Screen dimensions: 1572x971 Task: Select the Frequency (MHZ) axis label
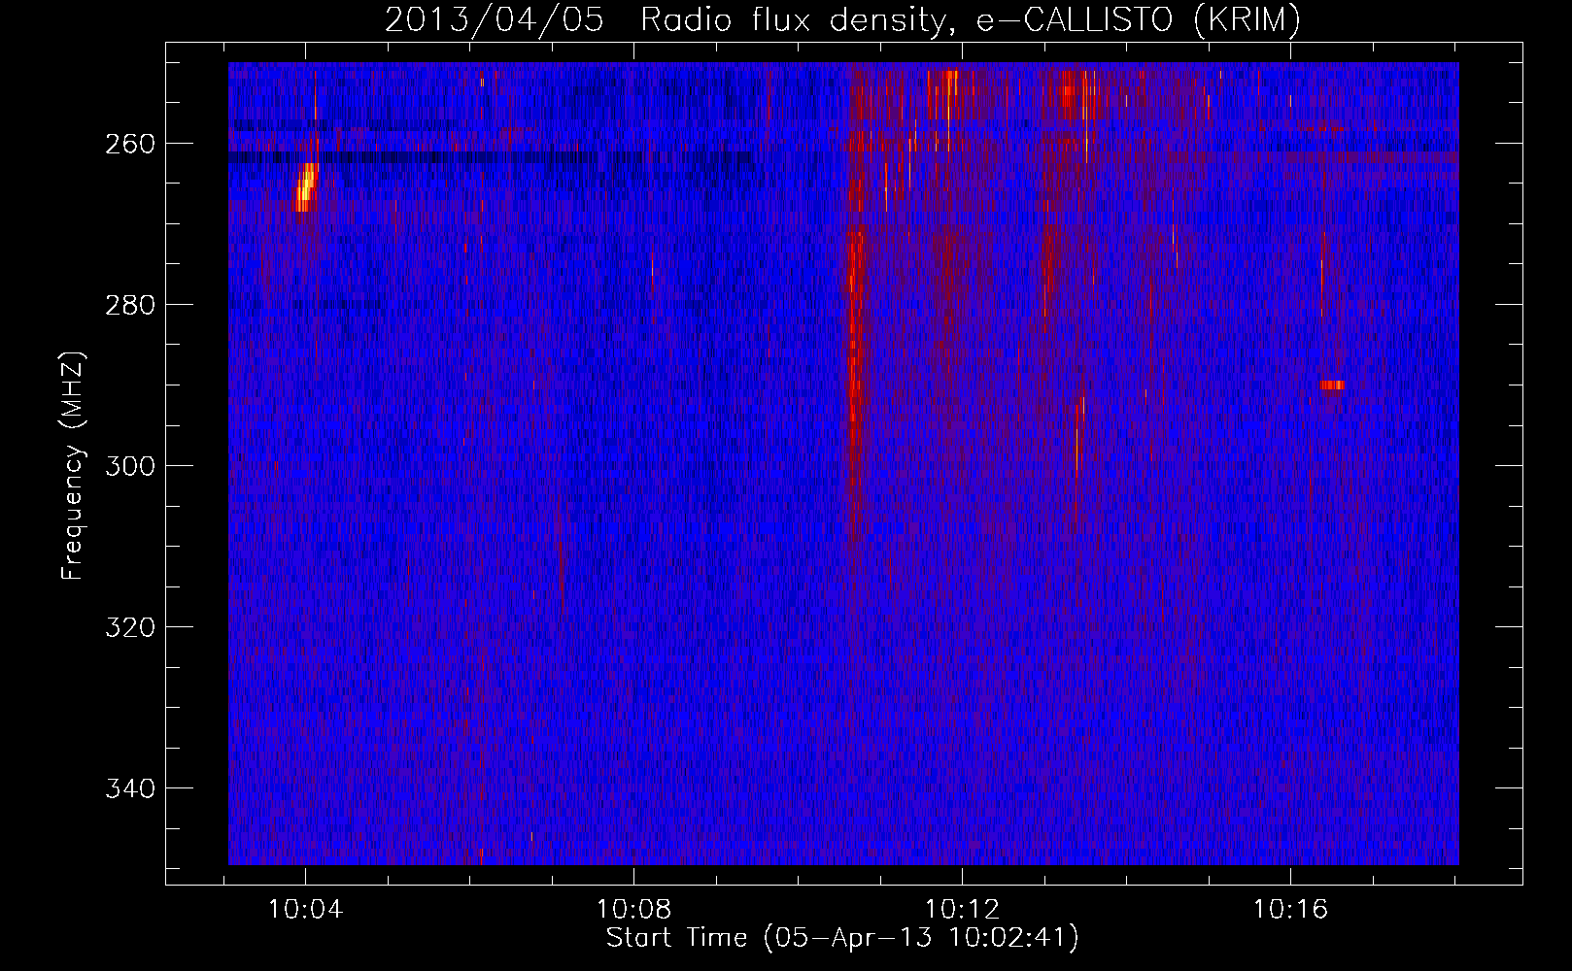tap(73, 465)
